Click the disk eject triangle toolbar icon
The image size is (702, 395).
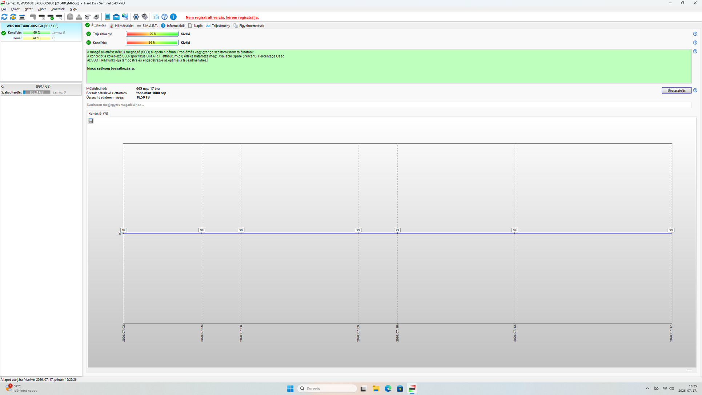tap(79, 17)
